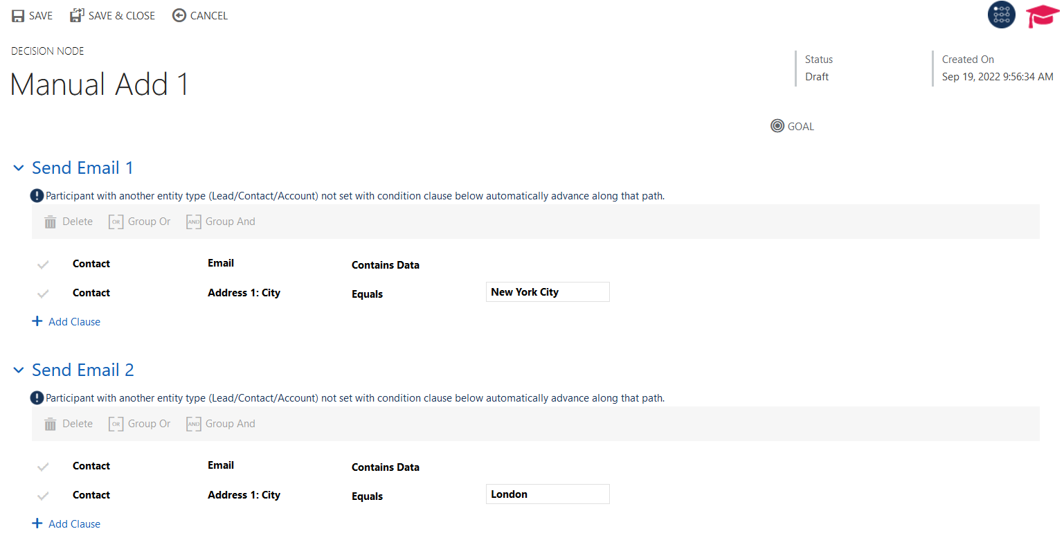Click Delete label in Send Email 2 toolbar

click(78, 424)
